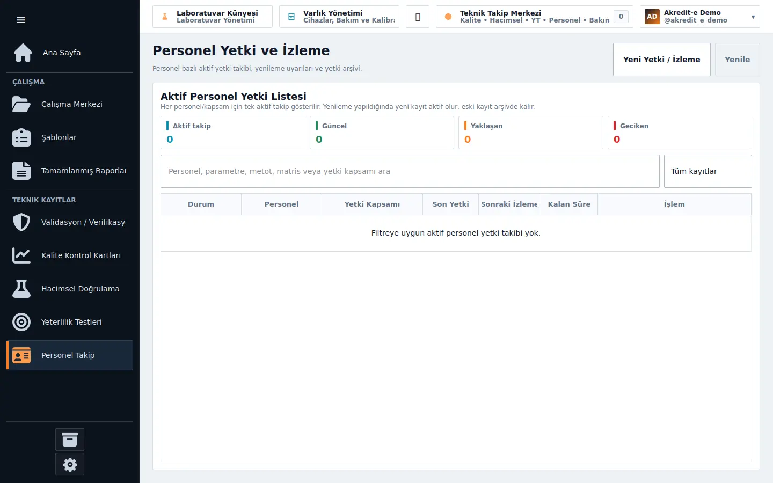Expand the Akredit-e Demo account dropdown

click(700, 17)
